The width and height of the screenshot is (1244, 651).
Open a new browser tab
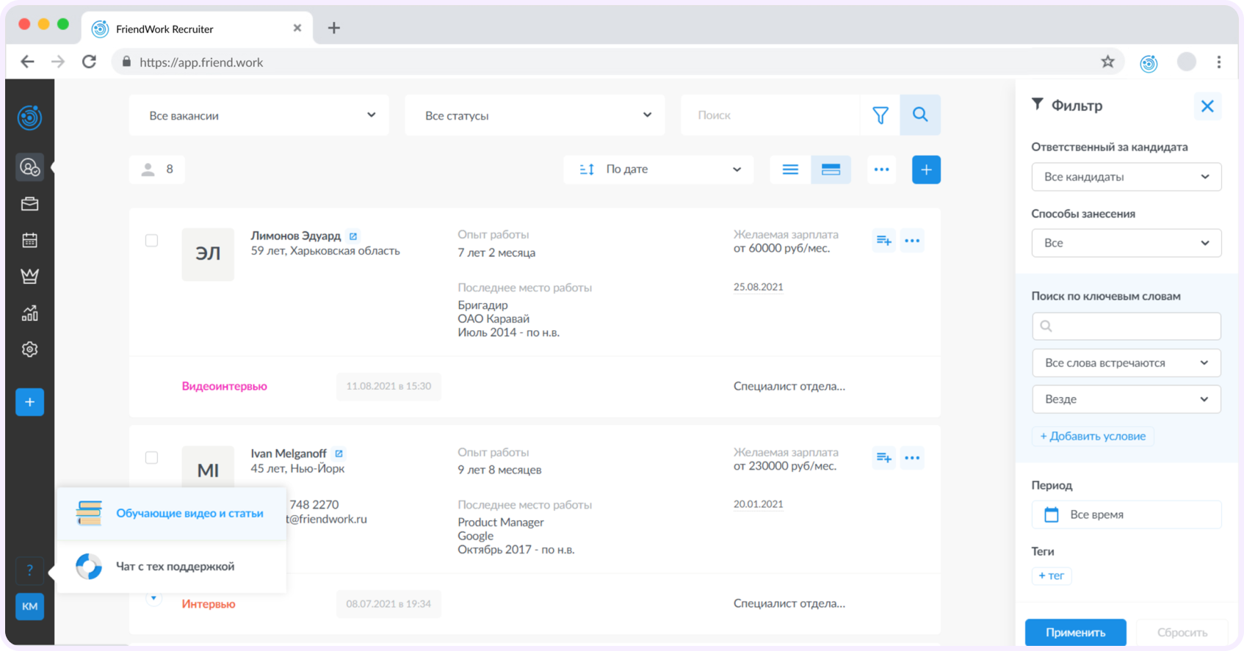[333, 28]
